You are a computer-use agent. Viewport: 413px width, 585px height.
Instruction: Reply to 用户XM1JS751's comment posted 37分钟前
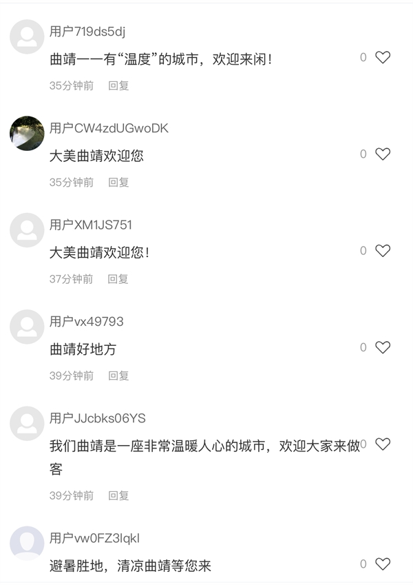pyautogui.click(x=118, y=279)
